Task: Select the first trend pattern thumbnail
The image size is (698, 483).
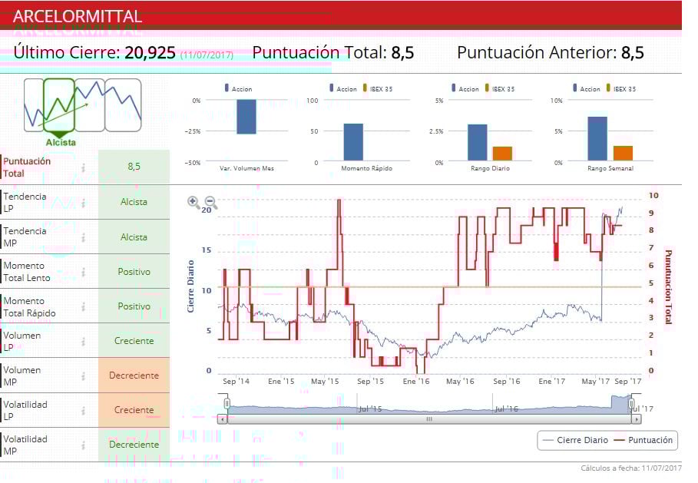Action: click(33, 105)
